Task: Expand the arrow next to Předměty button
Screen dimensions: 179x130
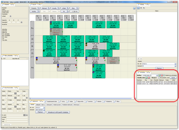Action: tap(39, 8)
